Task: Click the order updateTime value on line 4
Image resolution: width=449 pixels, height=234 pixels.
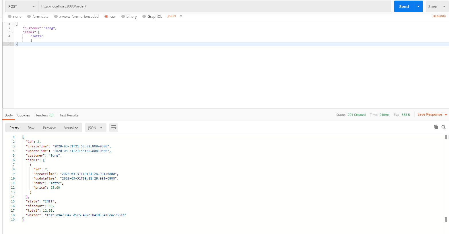Action: pyautogui.click(x=81, y=151)
